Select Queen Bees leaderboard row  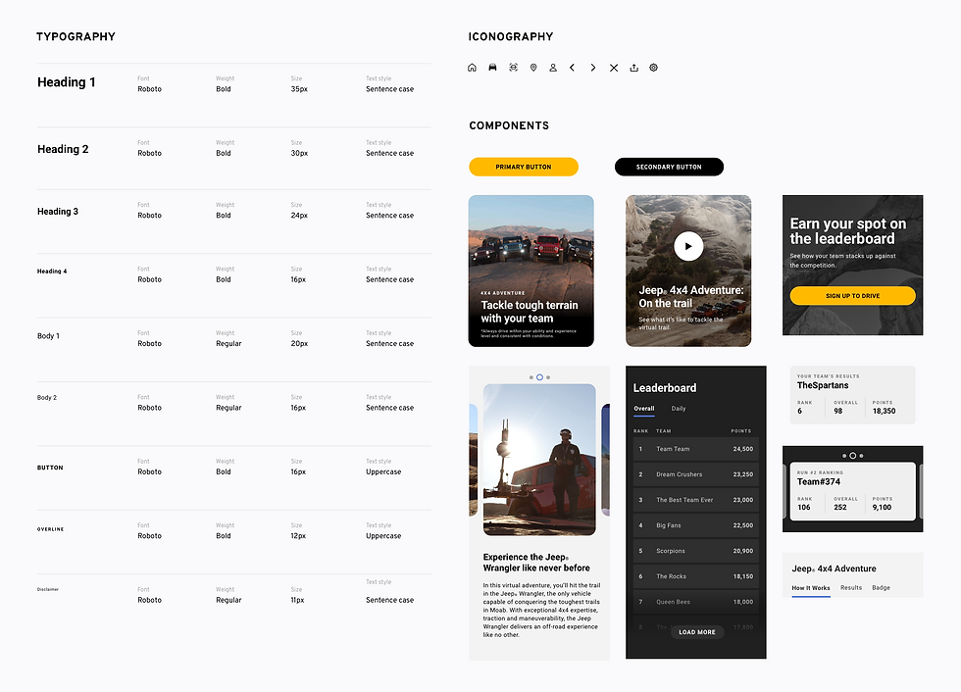coord(695,602)
